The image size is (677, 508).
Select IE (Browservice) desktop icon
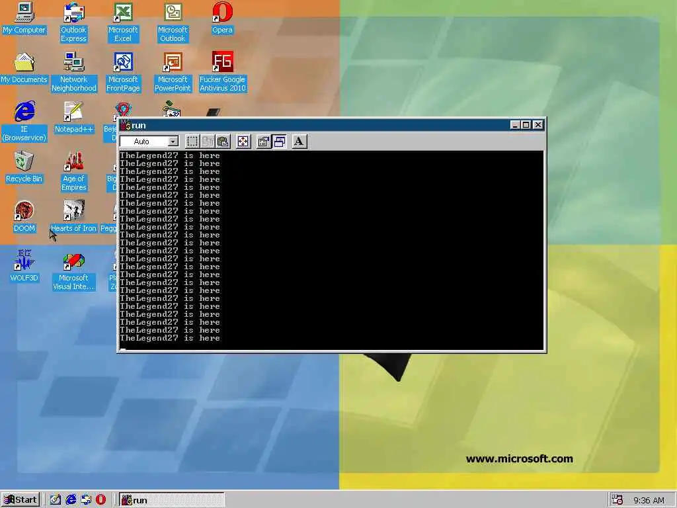pos(24,122)
